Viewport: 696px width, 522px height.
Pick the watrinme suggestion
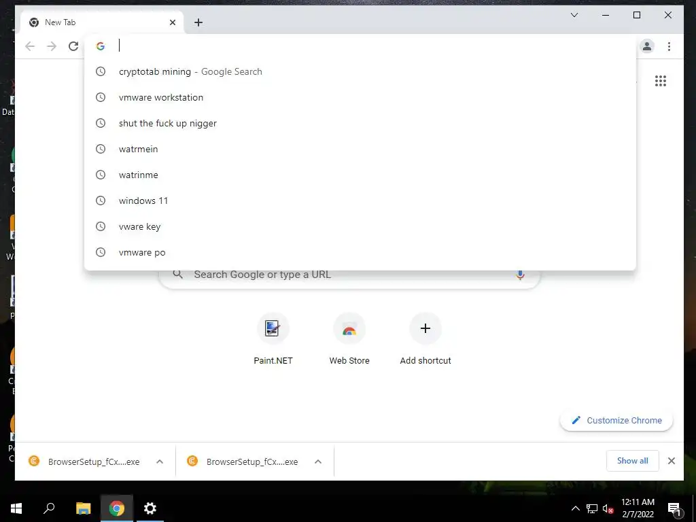[x=360, y=175]
